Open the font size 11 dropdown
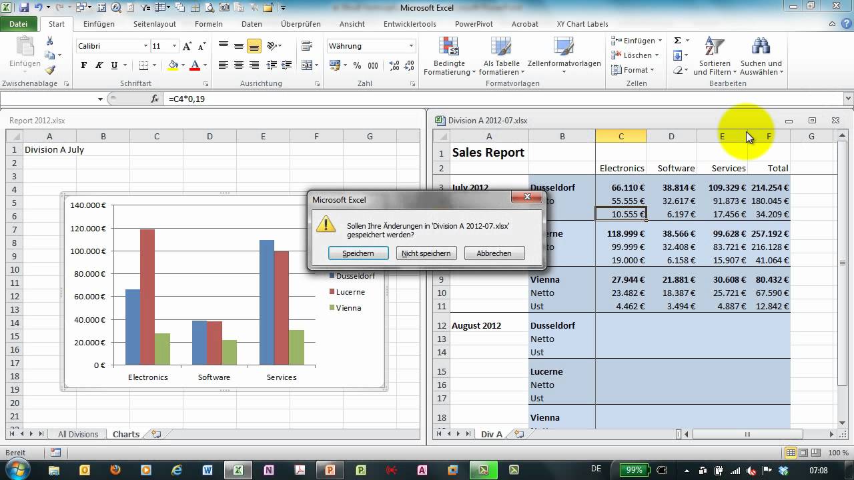 [x=175, y=46]
